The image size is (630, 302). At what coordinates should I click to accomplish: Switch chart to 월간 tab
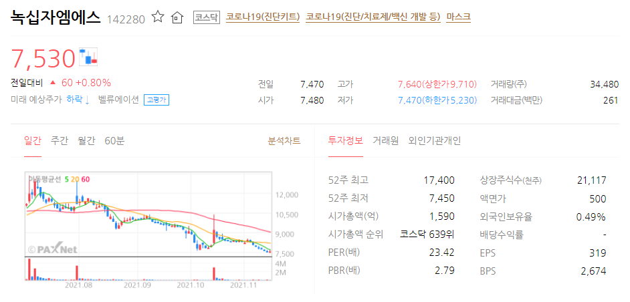pos(86,140)
